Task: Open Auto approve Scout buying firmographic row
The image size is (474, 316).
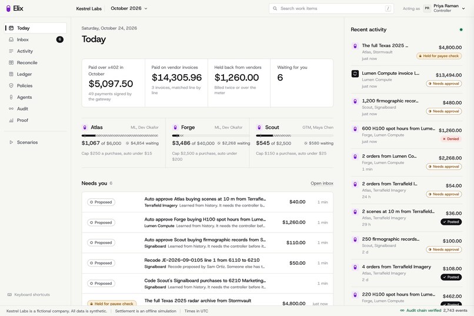Action: pos(208,242)
